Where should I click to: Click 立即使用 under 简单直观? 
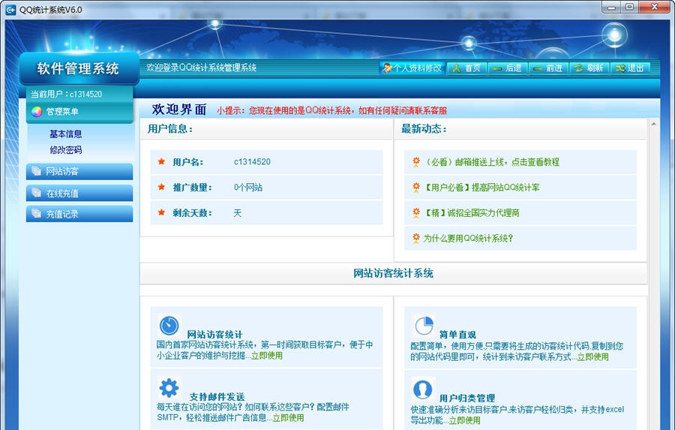pos(592,356)
